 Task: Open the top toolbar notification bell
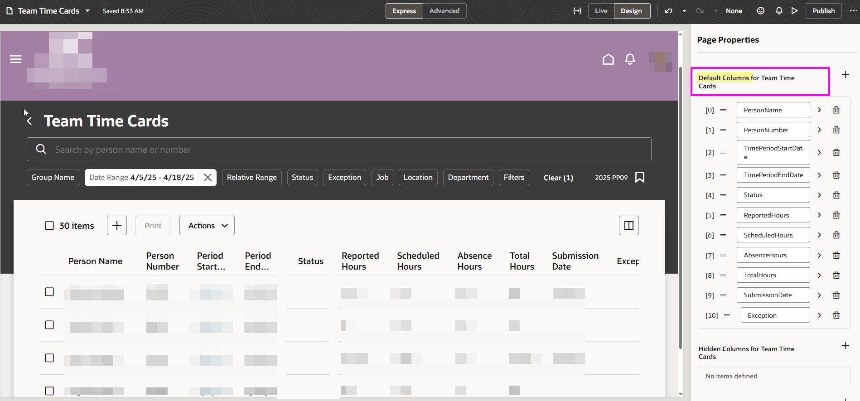pos(779,11)
